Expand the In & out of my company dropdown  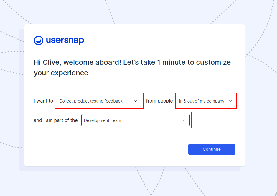pos(206,101)
